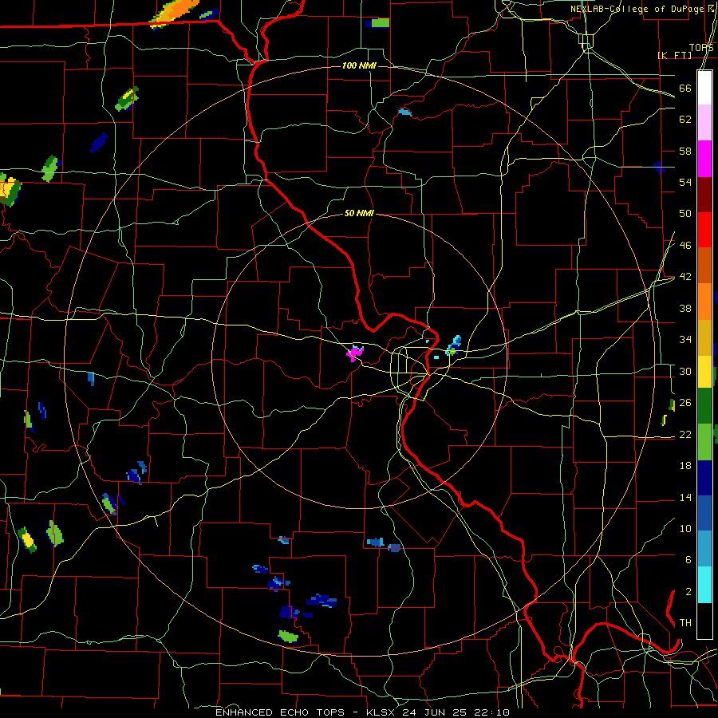
Task: Click the white swatch in the tops legend
Action: click(x=704, y=88)
